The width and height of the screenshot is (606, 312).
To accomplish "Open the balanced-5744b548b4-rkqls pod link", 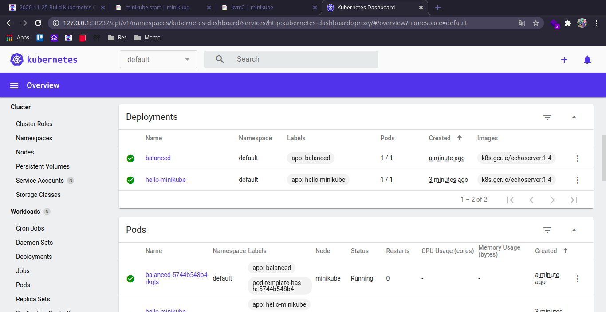I will (177, 278).
